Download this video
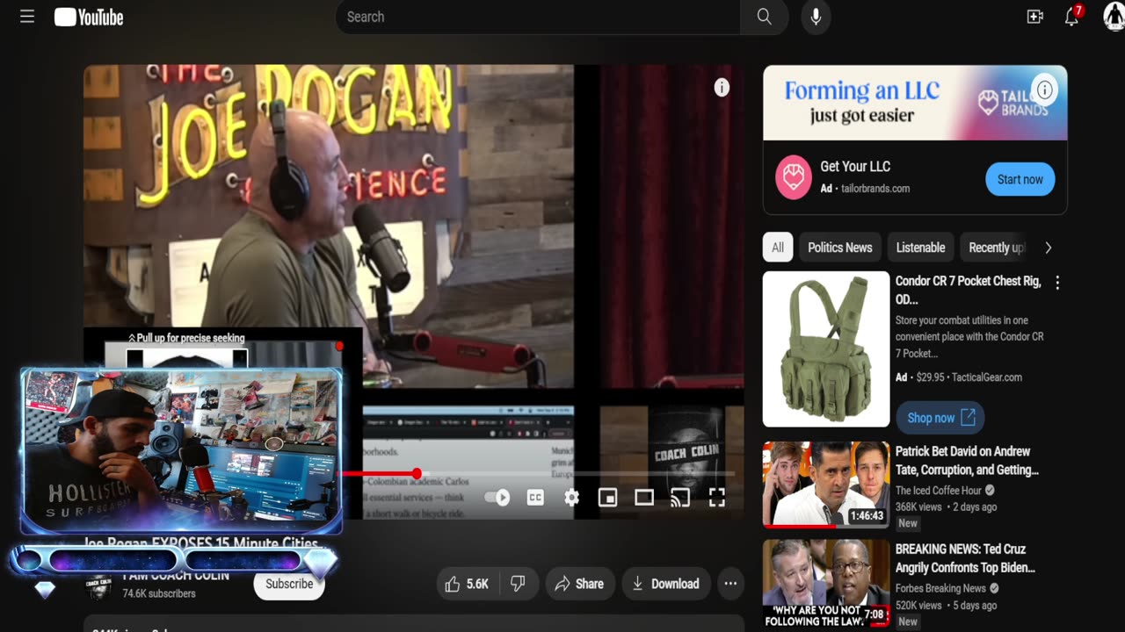The width and height of the screenshot is (1125, 632). coord(664,584)
